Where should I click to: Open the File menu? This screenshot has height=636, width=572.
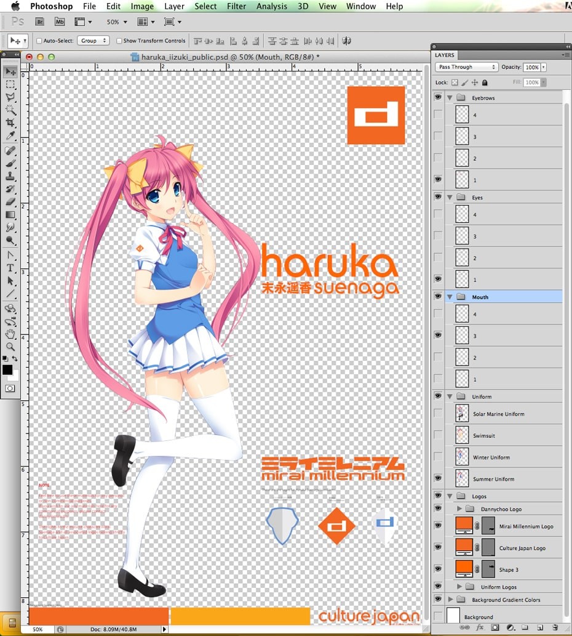coord(90,6)
